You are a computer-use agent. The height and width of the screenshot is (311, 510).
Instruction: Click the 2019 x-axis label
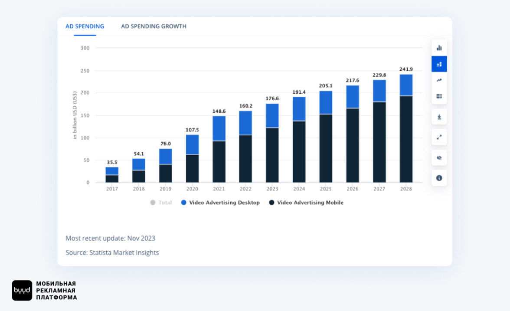click(x=166, y=189)
